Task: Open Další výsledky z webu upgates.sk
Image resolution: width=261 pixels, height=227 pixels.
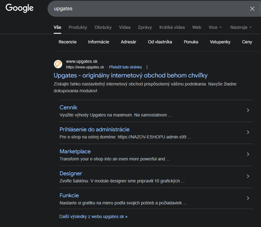Action: click(x=93, y=216)
